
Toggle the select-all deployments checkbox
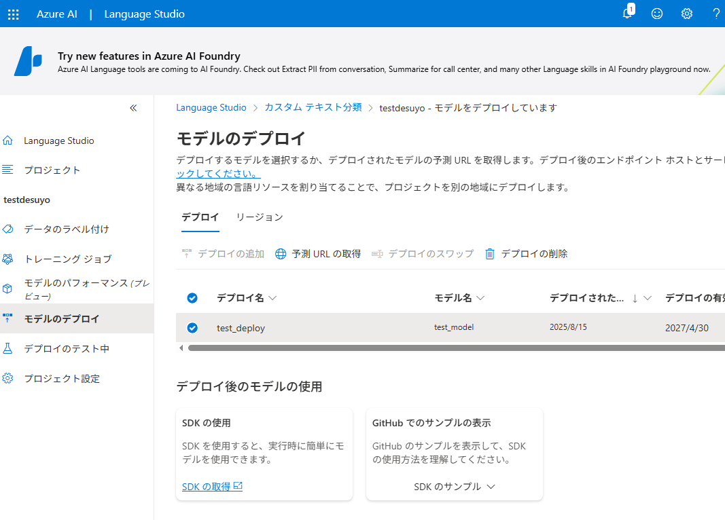(x=192, y=298)
